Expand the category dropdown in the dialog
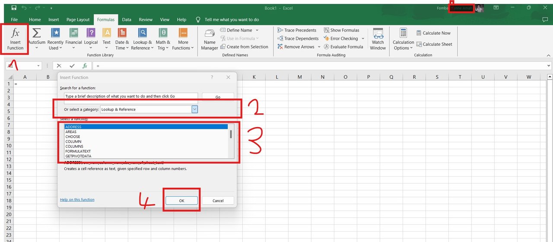 point(194,109)
